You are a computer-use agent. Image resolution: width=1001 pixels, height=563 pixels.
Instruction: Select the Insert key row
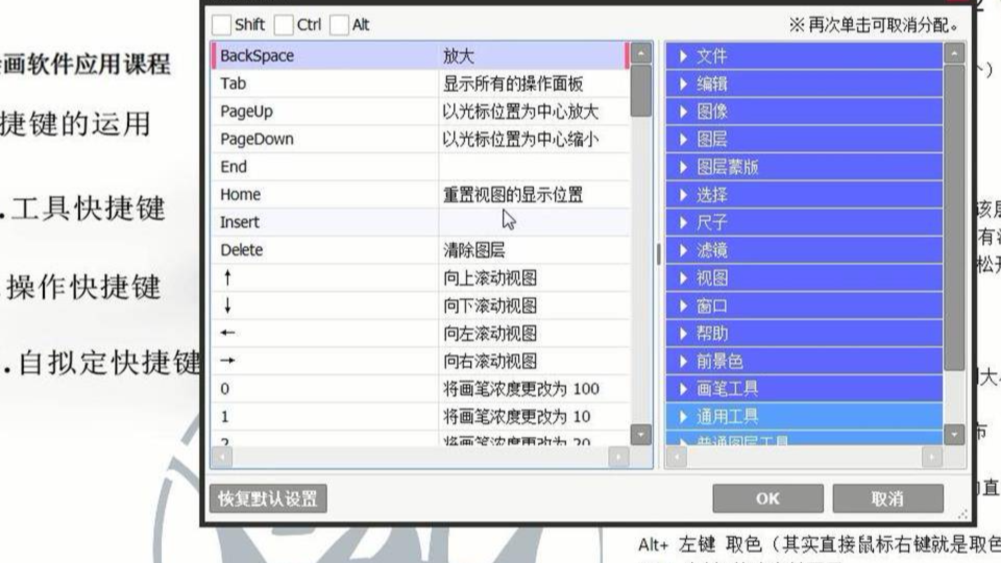421,223
